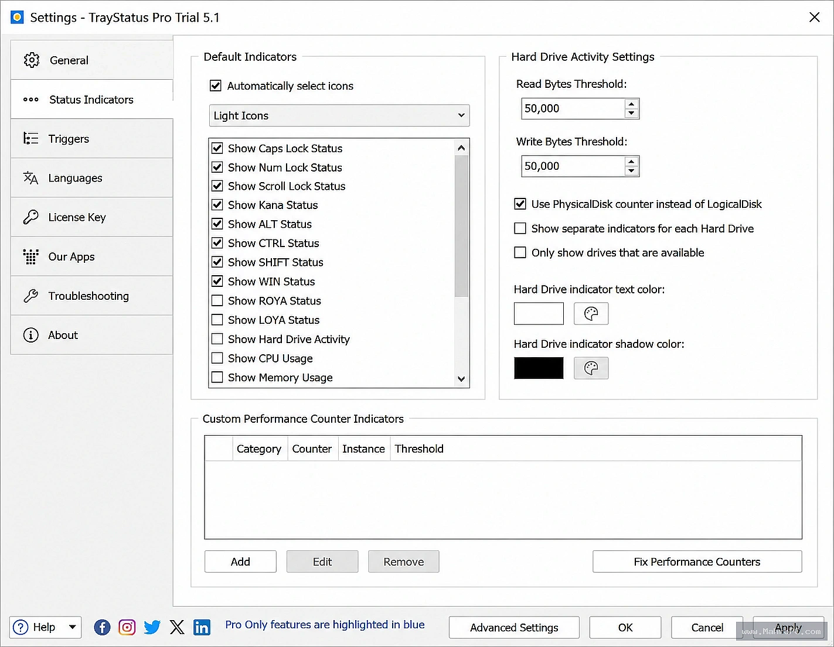Go to the License Key tab
Viewport: 834px width, 647px height.
92,217
